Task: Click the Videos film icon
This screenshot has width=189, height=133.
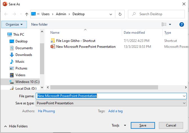Action: click(x=12, y=75)
